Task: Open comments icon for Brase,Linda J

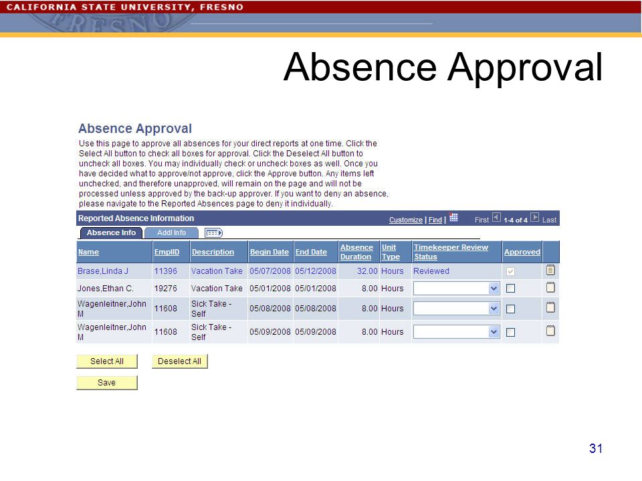Action: click(550, 270)
